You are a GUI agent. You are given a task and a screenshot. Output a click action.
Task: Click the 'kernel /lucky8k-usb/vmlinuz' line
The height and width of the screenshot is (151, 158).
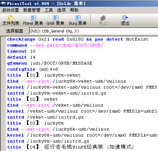tap(82, 135)
